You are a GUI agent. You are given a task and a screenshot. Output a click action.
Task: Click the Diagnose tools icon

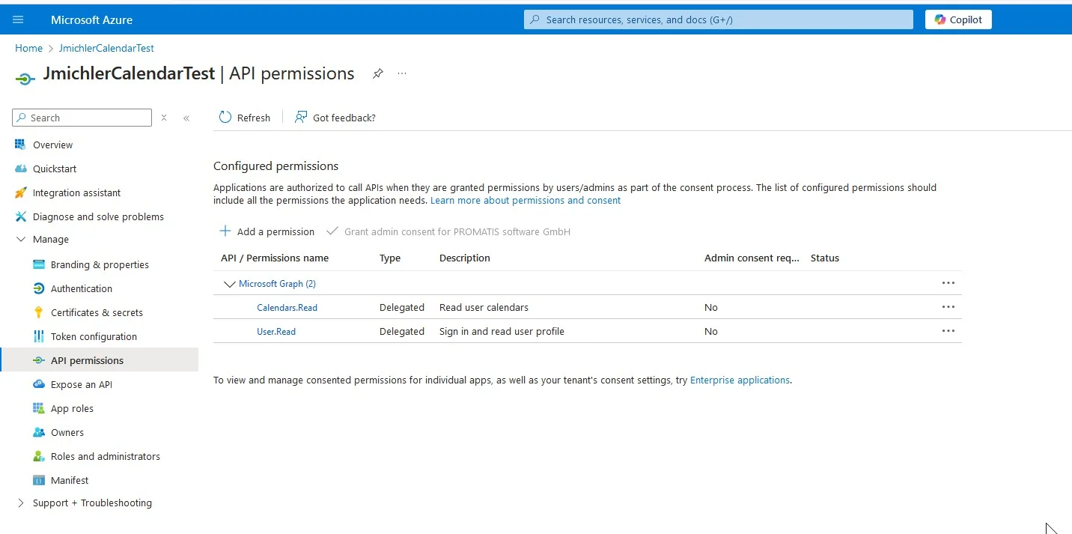coord(20,216)
